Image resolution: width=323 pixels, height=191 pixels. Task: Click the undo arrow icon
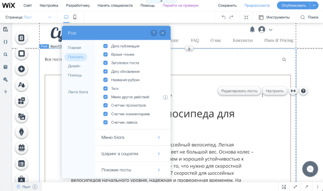tap(224, 17)
